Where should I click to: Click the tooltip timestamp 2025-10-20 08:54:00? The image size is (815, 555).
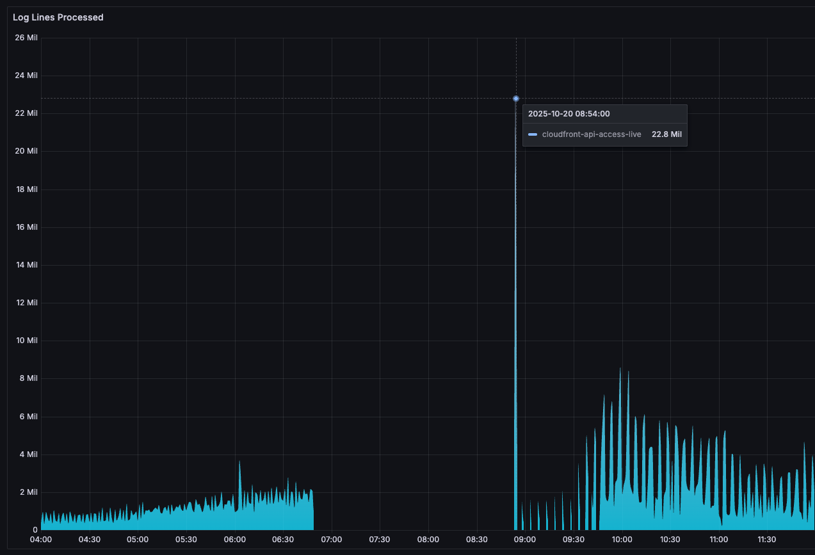coord(569,114)
